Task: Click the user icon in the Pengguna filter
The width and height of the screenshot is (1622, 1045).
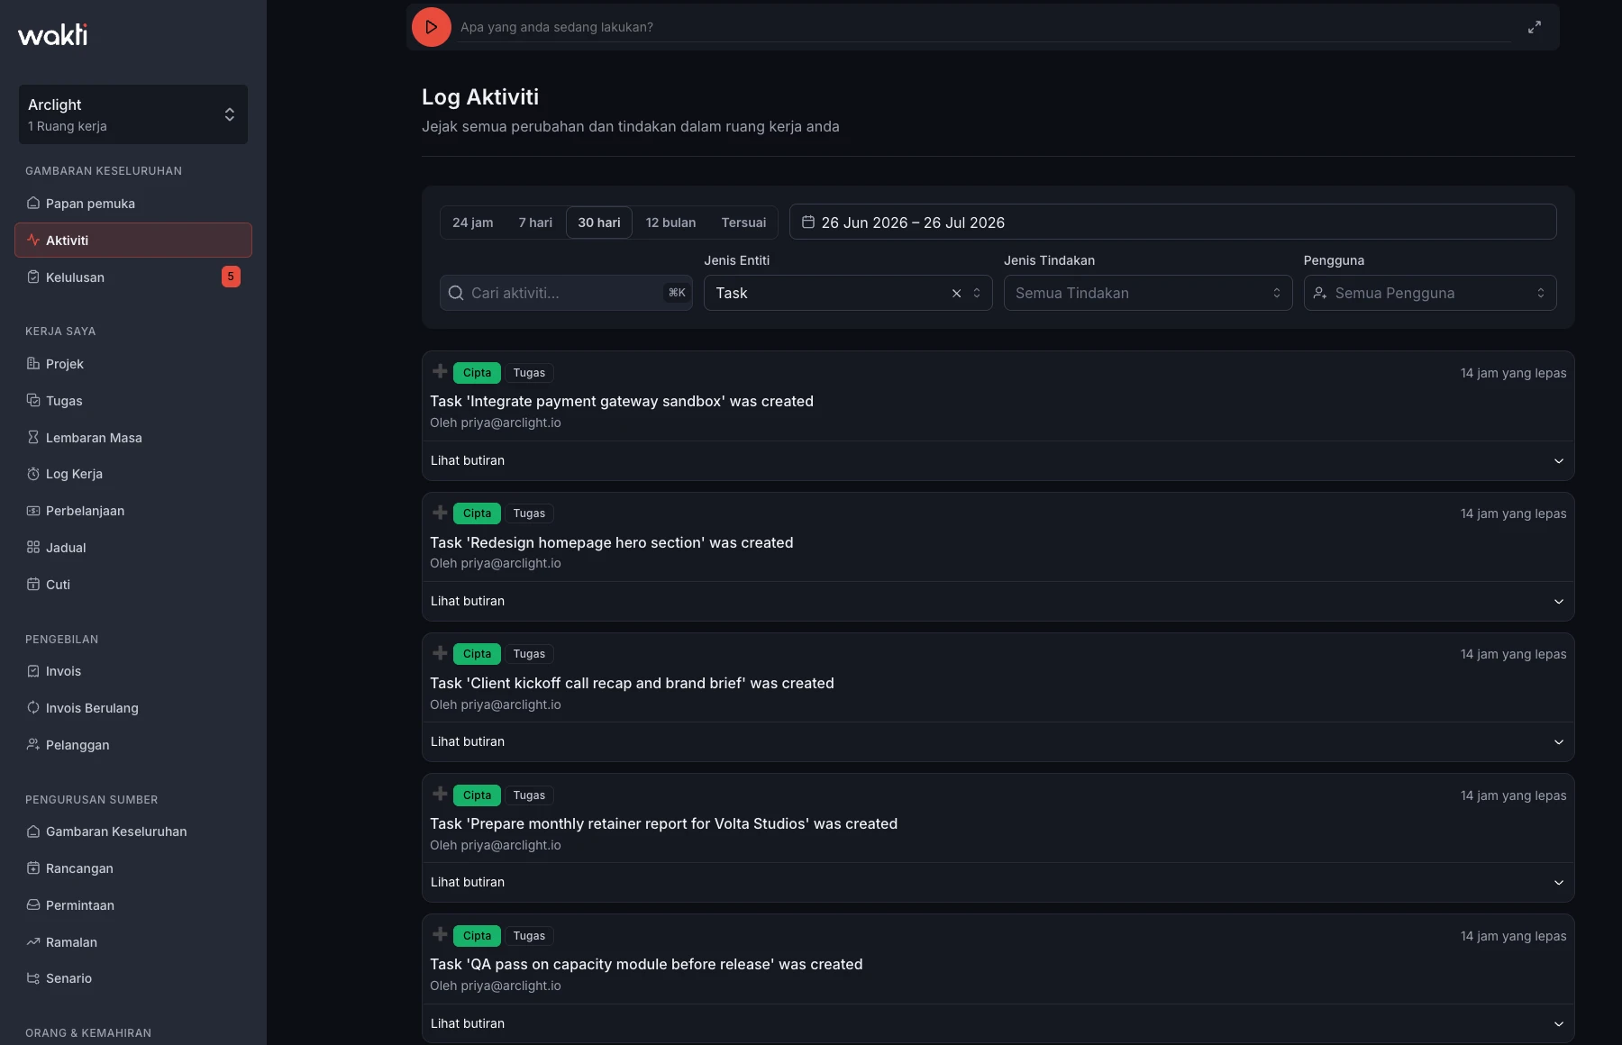Action: pyautogui.click(x=1320, y=293)
